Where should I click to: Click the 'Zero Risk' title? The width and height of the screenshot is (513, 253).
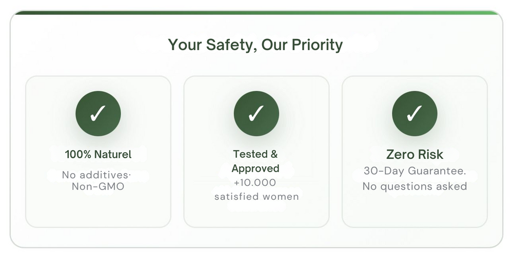pyautogui.click(x=415, y=154)
